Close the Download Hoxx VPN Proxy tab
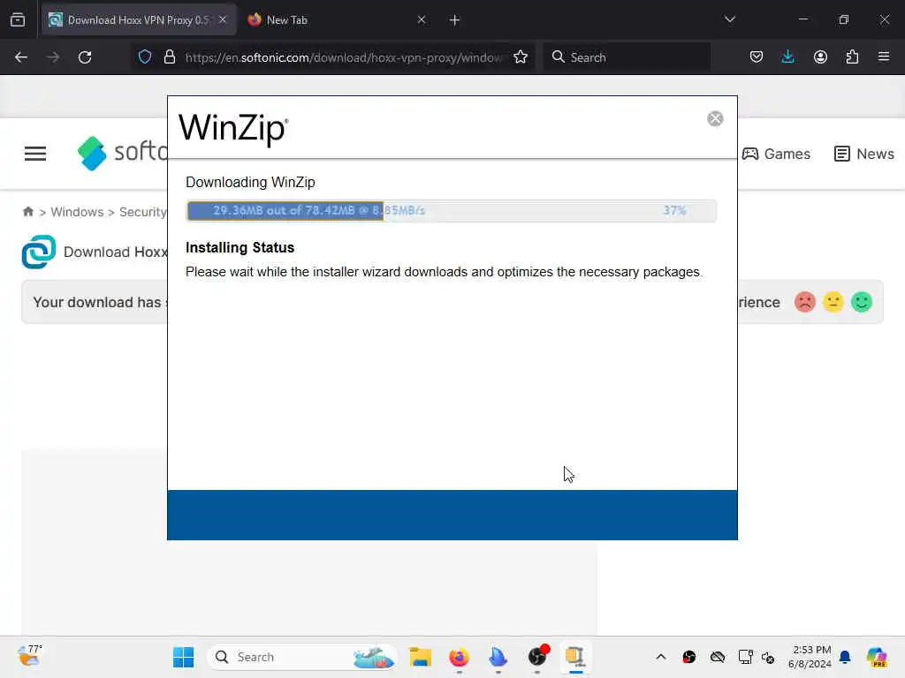 223,20
